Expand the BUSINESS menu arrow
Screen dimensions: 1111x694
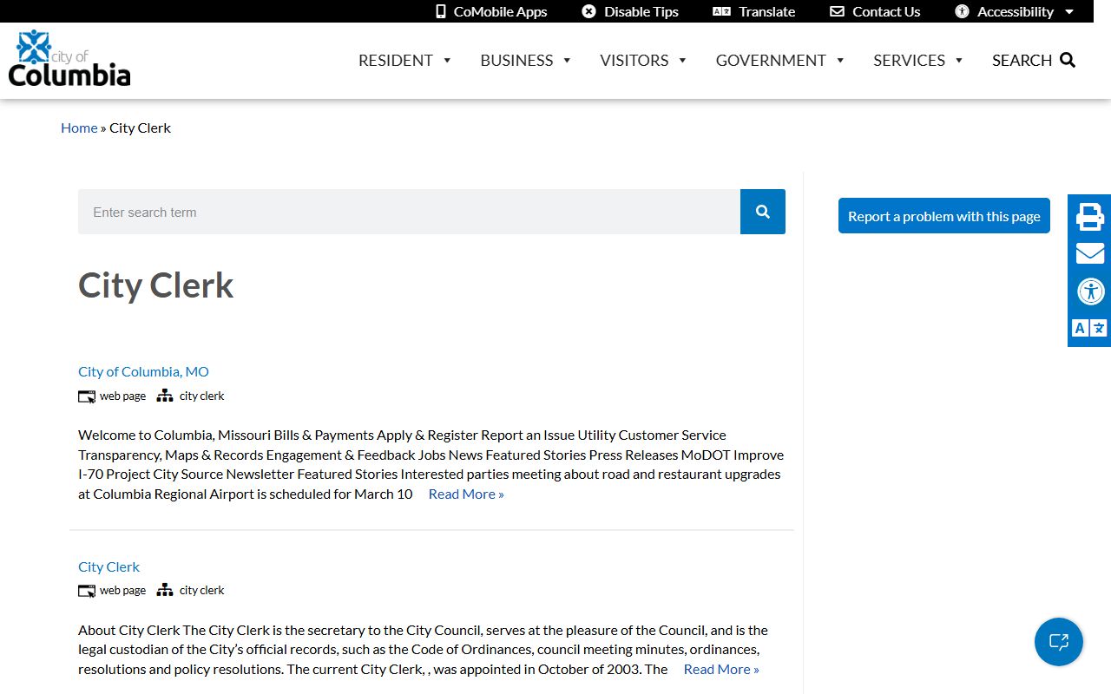pos(567,61)
